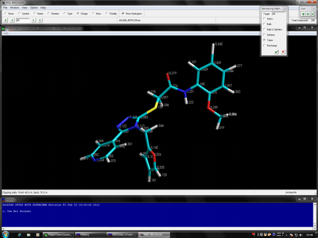
Task: Click the Target field in Rendering panel
Action: (278, 14)
